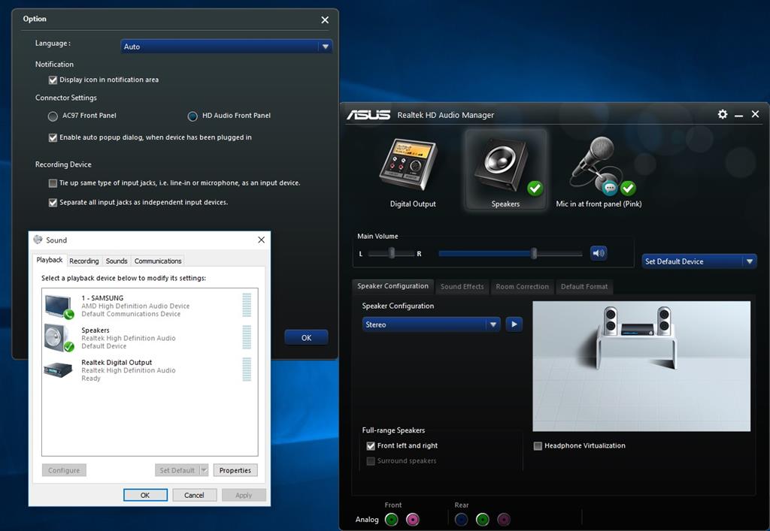770x531 pixels.
Task: Switch to the Speaker Configuration tab
Action: [x=393, y=286]
